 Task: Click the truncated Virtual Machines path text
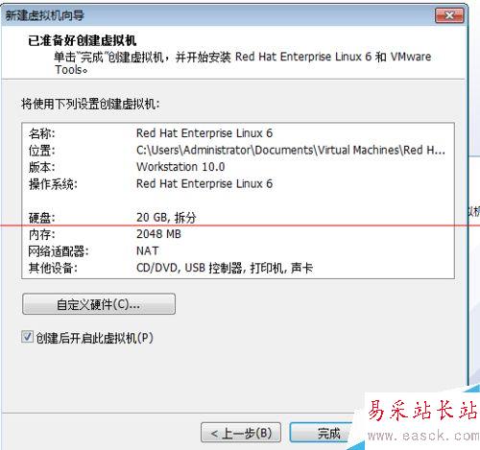(291, 150)
